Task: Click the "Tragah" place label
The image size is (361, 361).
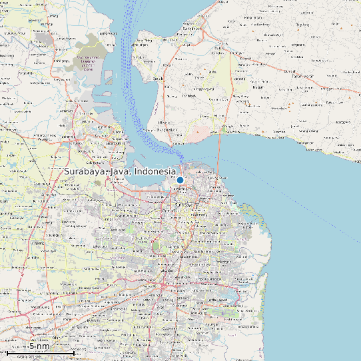Action: [258, 87]
